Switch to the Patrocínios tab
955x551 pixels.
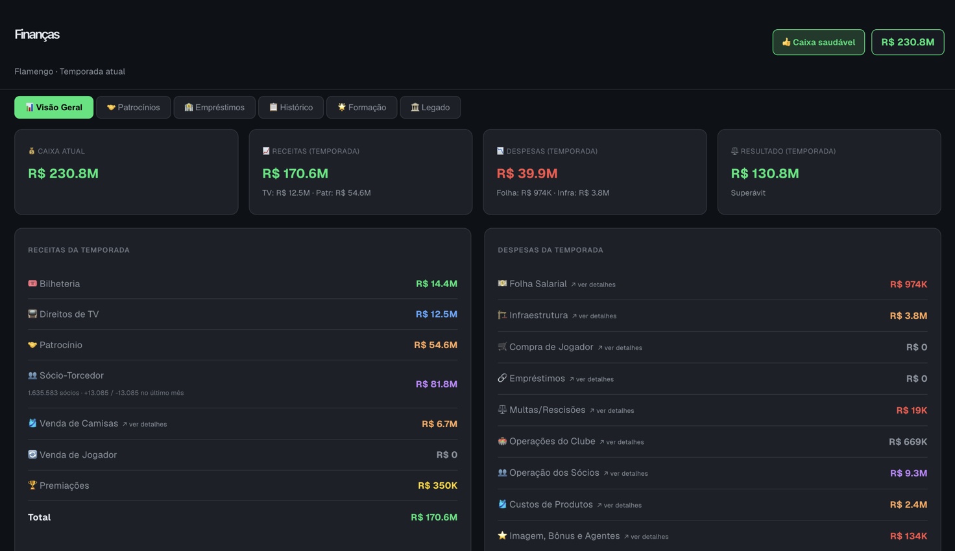pyautogui.click(x=134, y=108)
